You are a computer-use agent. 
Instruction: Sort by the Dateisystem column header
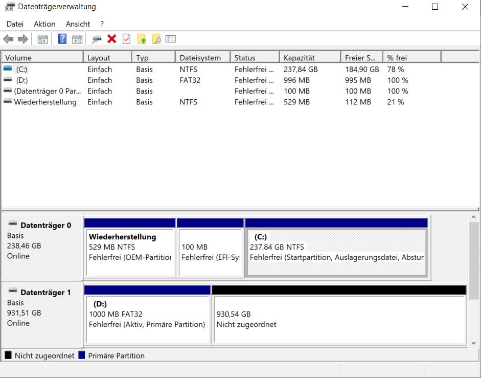point(203,58)
